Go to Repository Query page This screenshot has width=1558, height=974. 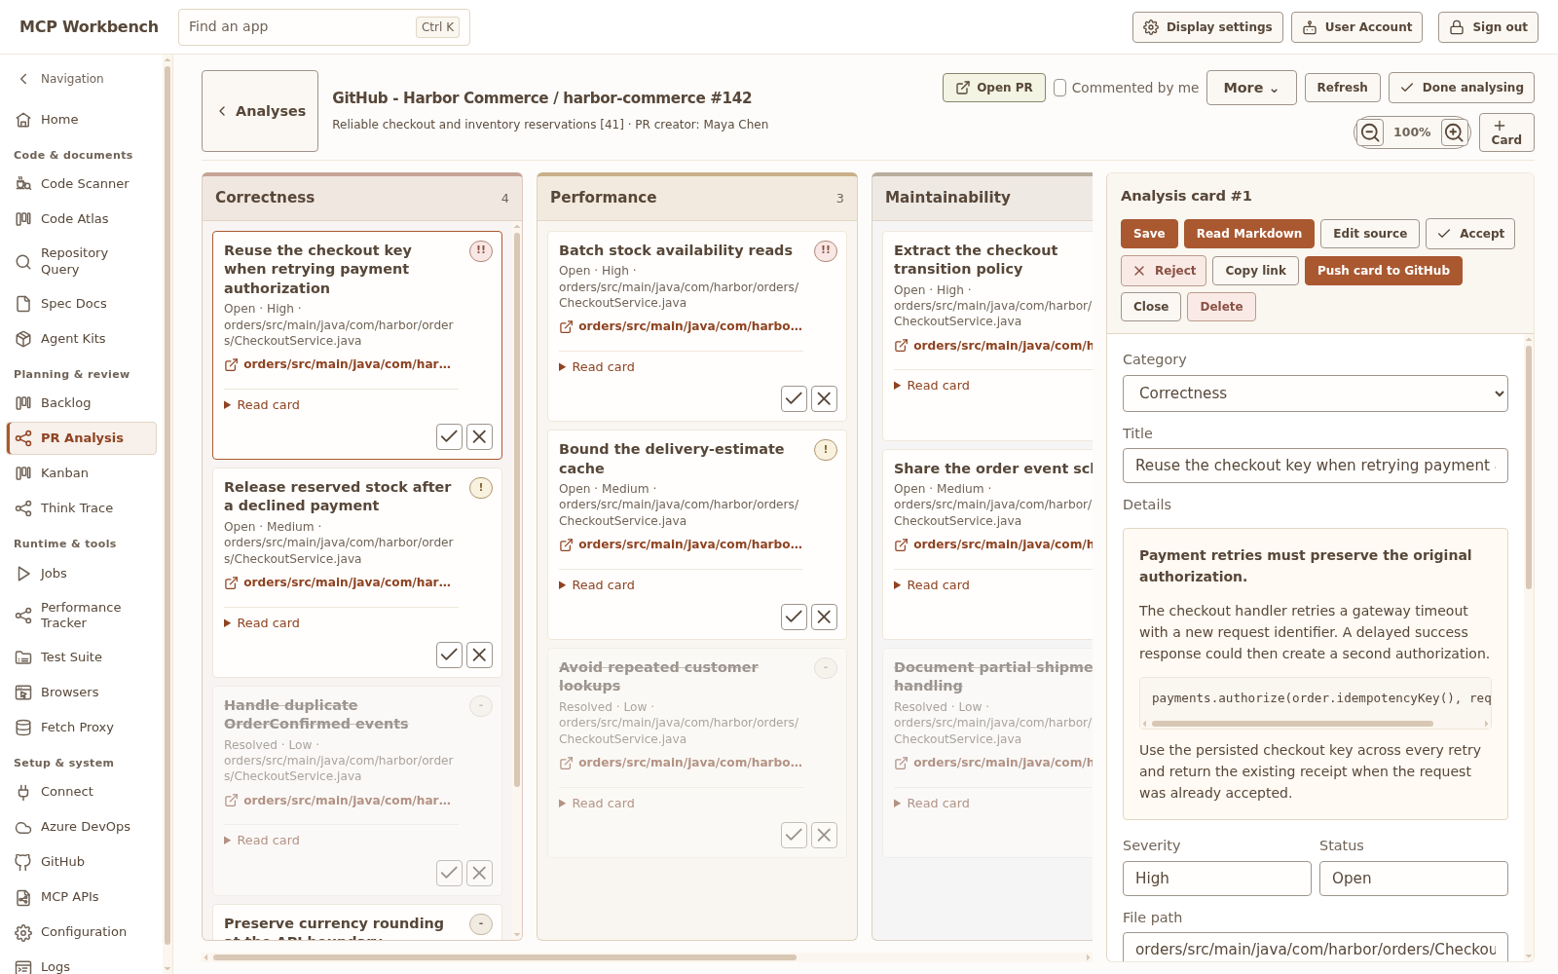click(x=82, y=261)
